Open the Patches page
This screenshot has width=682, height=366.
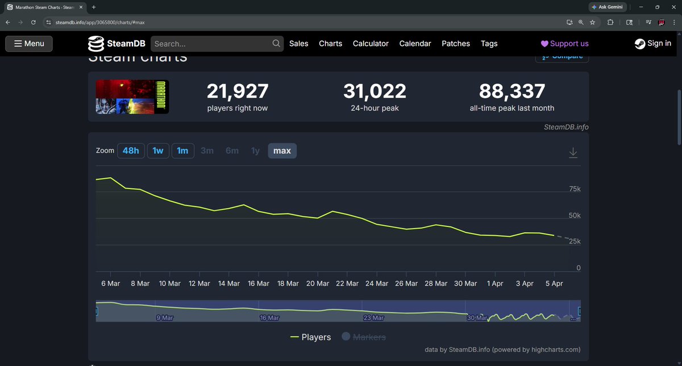[456, 44]
